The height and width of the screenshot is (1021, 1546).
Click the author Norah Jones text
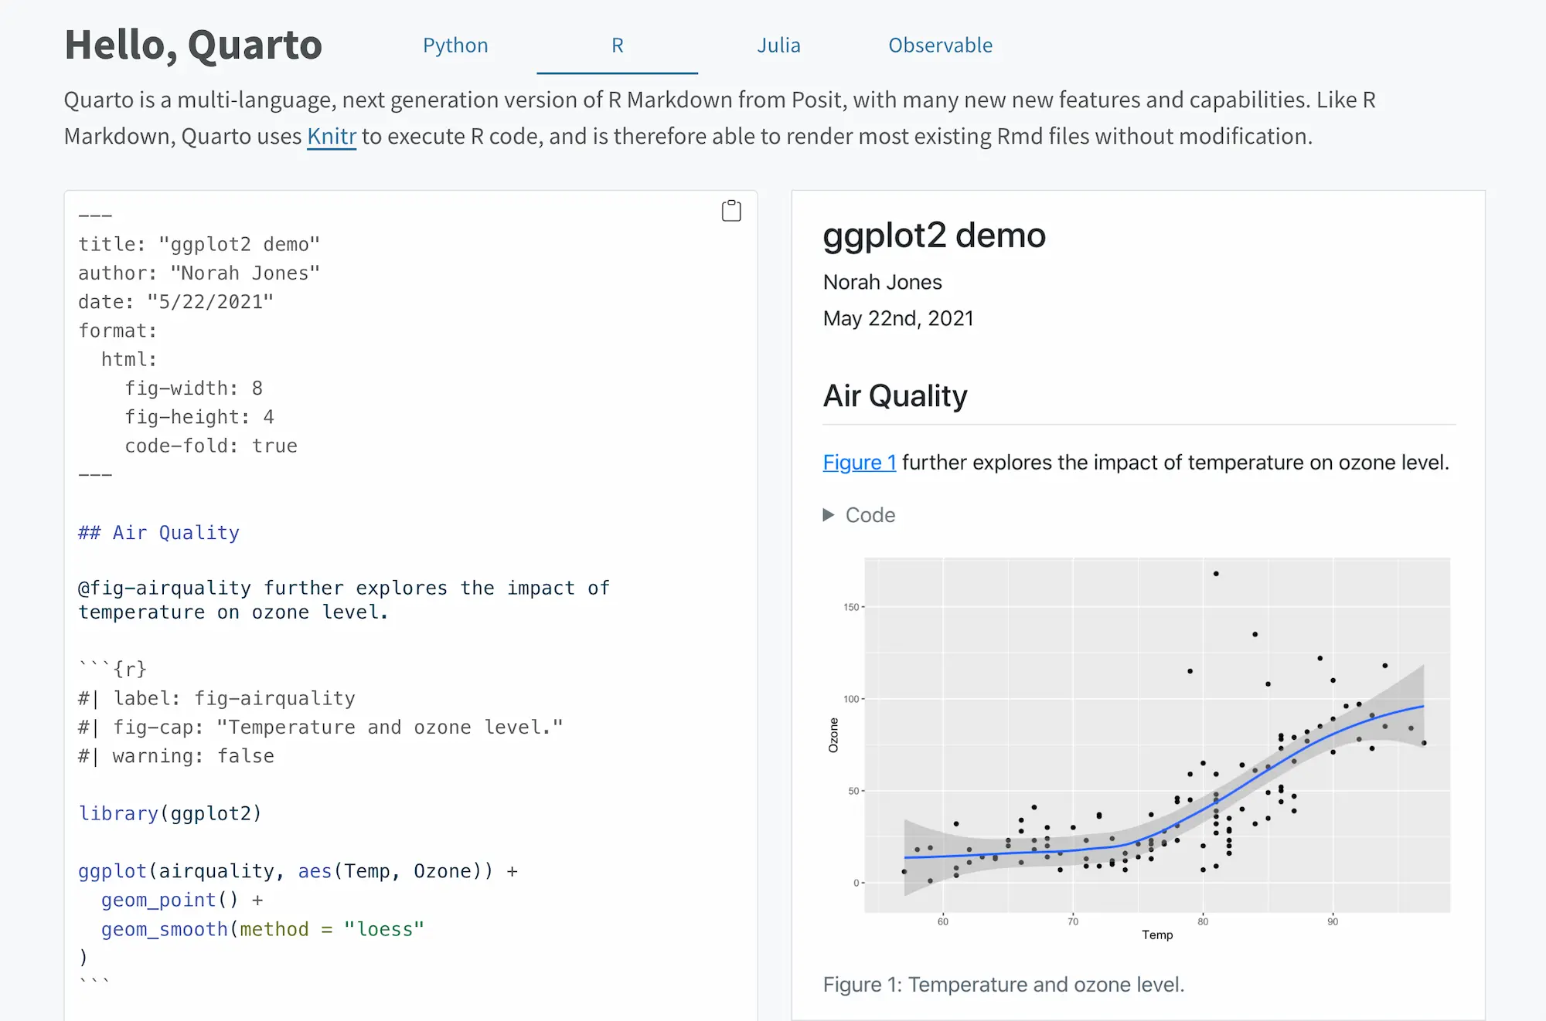point(882,283)
